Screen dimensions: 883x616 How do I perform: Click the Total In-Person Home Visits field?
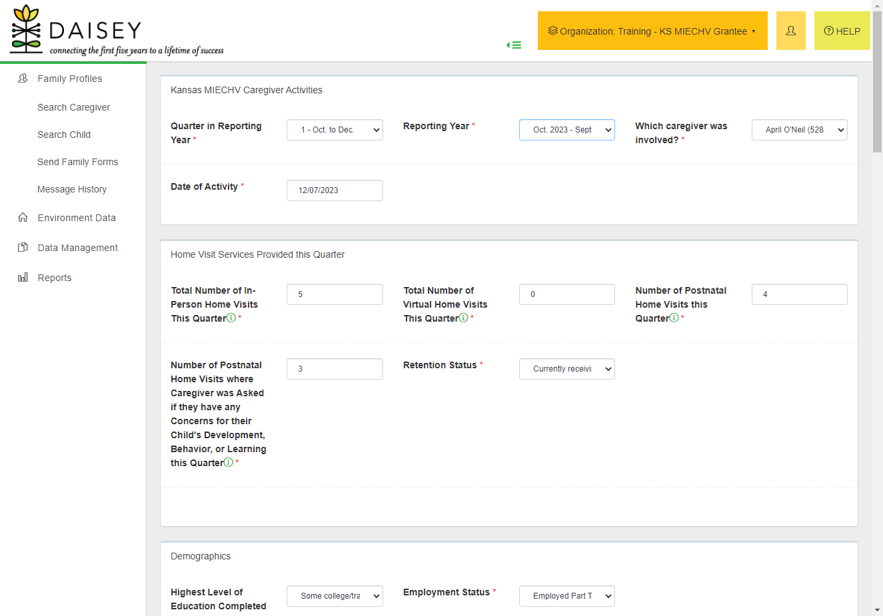tap(335, 294)
